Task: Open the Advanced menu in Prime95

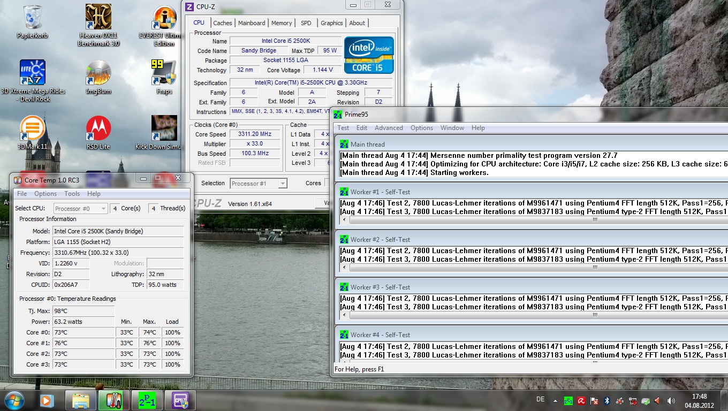Action: tap(389, 128)
